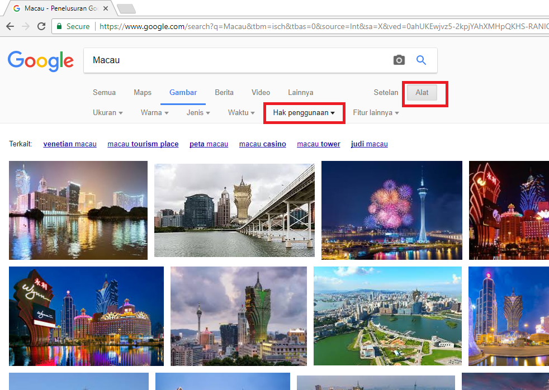This screenshot has width=549, height=390.
Task: Follow the macau tower related link
Action: (x=318, y=144)
